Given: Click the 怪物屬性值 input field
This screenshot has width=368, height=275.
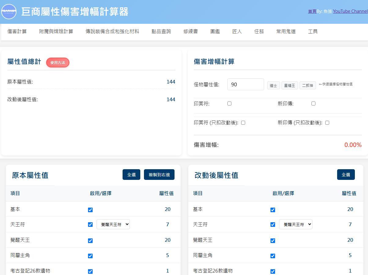Looking at the screenshot, I should tap(245, 84).
